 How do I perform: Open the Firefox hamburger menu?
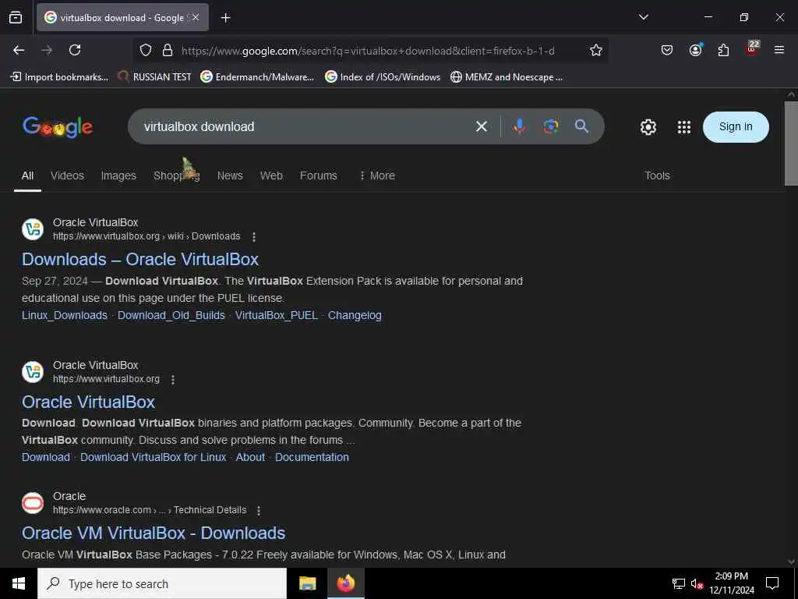pos(779,50)
